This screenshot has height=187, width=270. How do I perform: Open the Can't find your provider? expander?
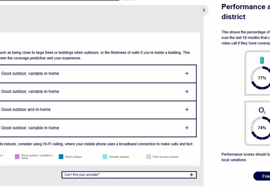tap(129, 175)
